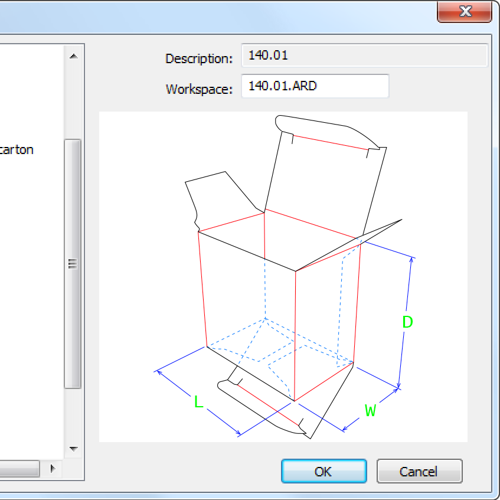Click the list's scroll down arrow
The height and width of the screenshot is (500, 500).
[x=73, y=449]
